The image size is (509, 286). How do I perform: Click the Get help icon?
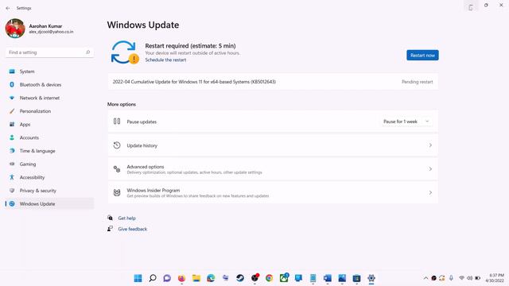pyautogui.click(x=111, y=218)
